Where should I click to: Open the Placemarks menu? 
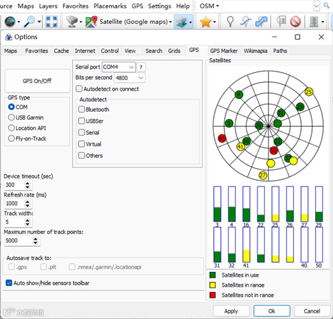(x=110, y=6)
